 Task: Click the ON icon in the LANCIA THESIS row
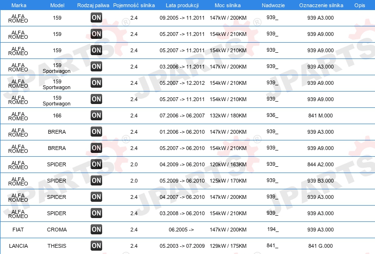click(96, 246)
